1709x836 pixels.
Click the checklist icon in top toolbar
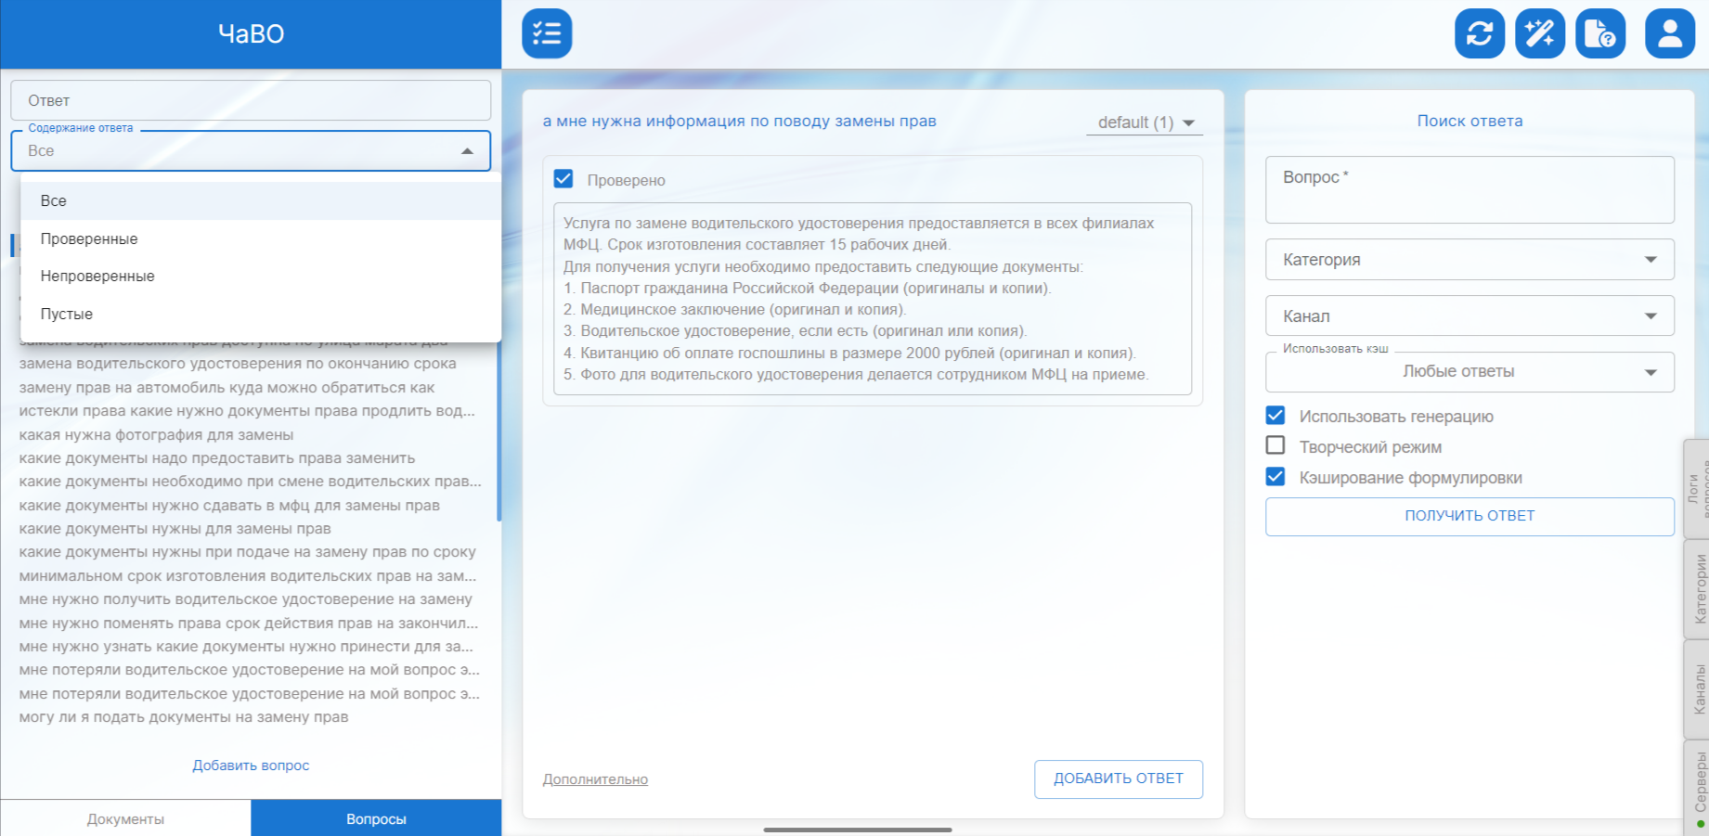(547, 33)
